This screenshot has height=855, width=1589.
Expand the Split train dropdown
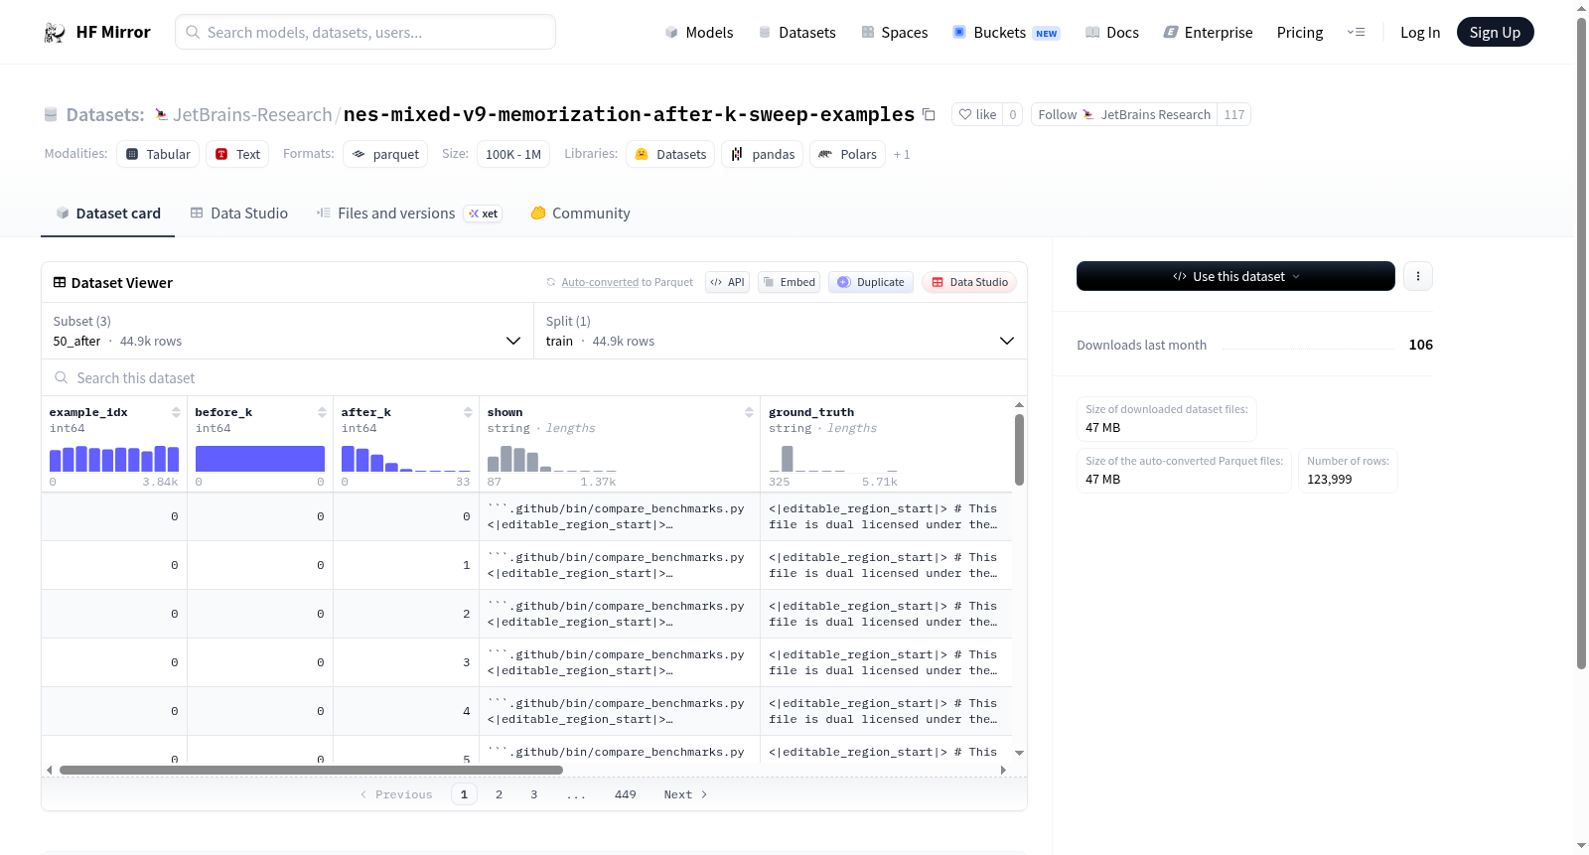[781, 331]
